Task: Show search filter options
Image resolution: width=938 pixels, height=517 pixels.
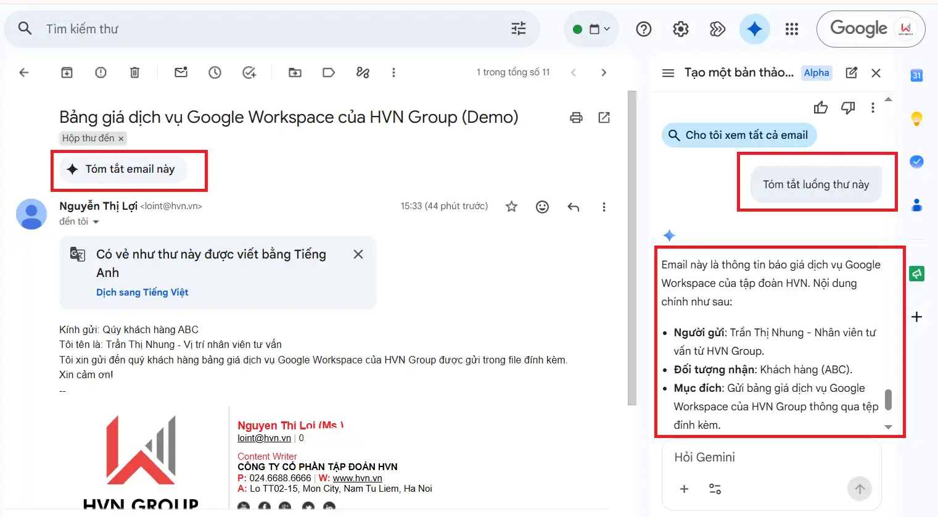Action: point(519,28)
